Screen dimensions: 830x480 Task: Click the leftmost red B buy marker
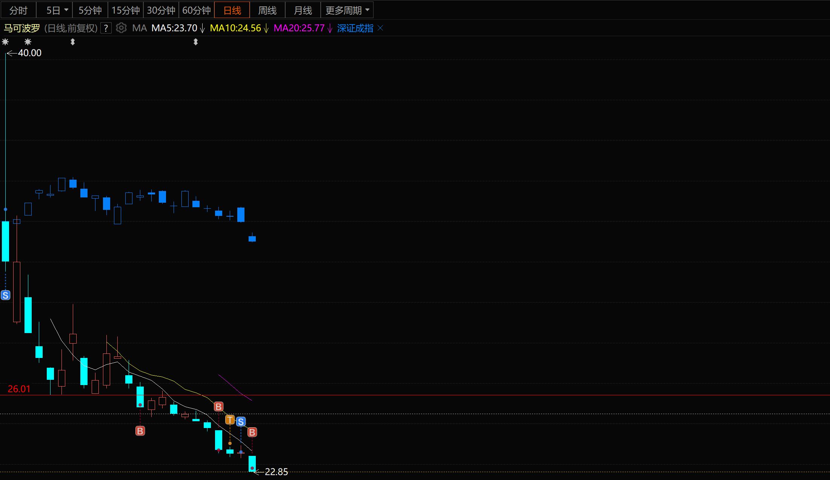point(140,431)
